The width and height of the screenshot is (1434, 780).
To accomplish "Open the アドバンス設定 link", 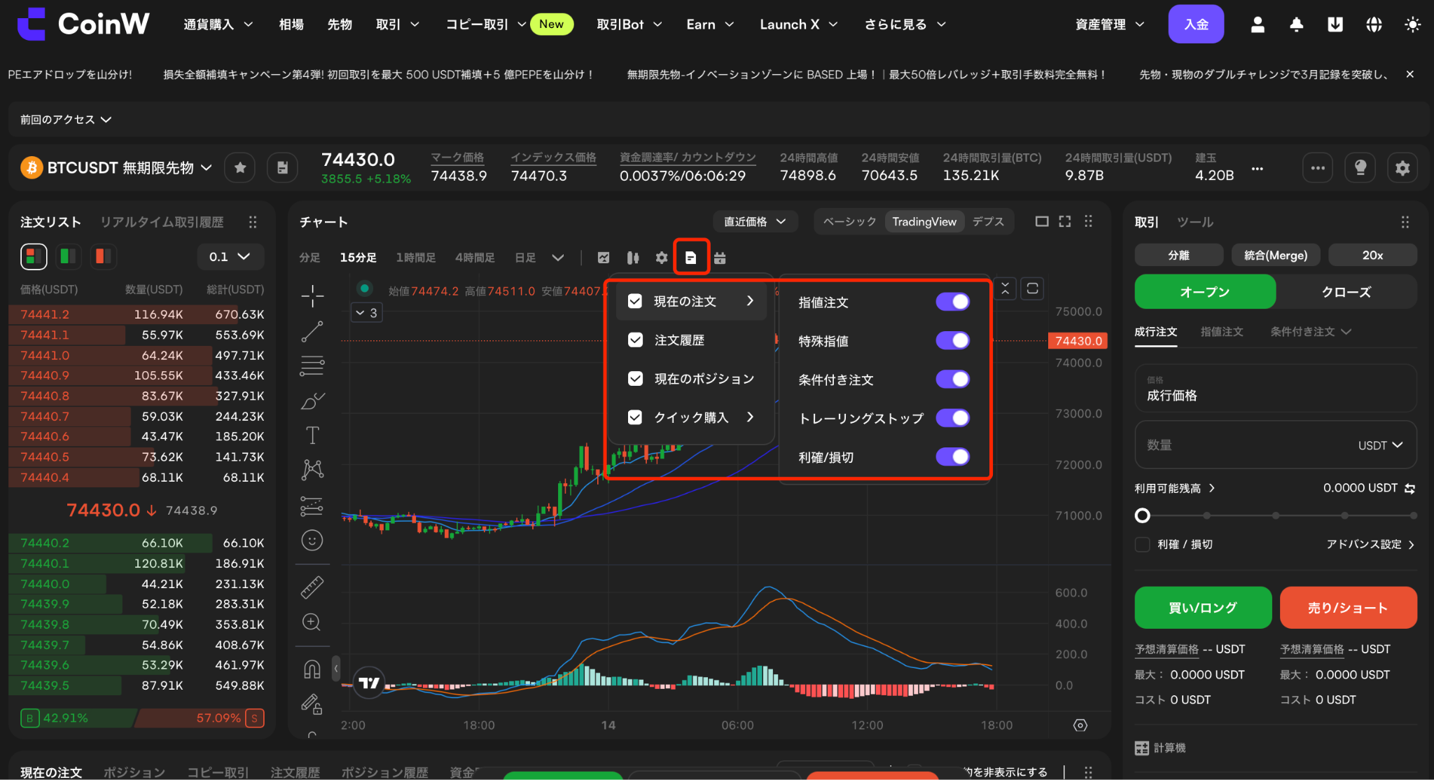I will point(1370,544).
